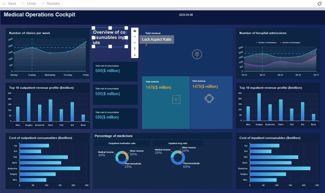Toggle the Number of admissions legend item
325x193 pixels.
coord(266,43)
